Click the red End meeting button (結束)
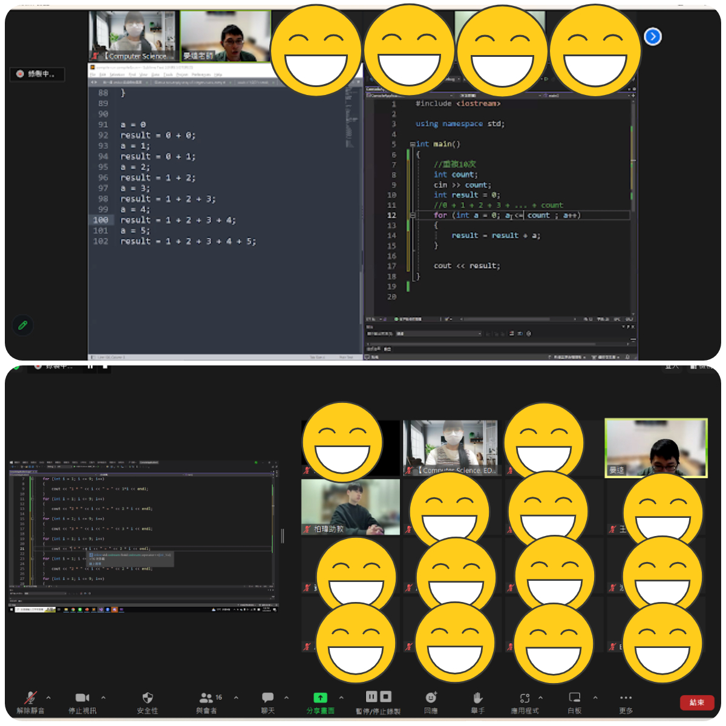The width and height of the screenshot is (726, 726). (x=697, y=702)
